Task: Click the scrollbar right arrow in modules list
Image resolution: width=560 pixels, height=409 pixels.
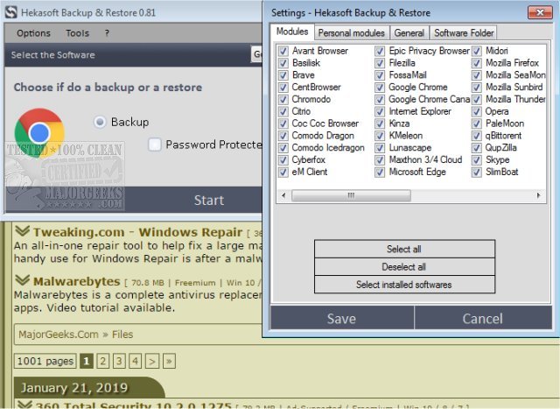Action: click(539, 195)
